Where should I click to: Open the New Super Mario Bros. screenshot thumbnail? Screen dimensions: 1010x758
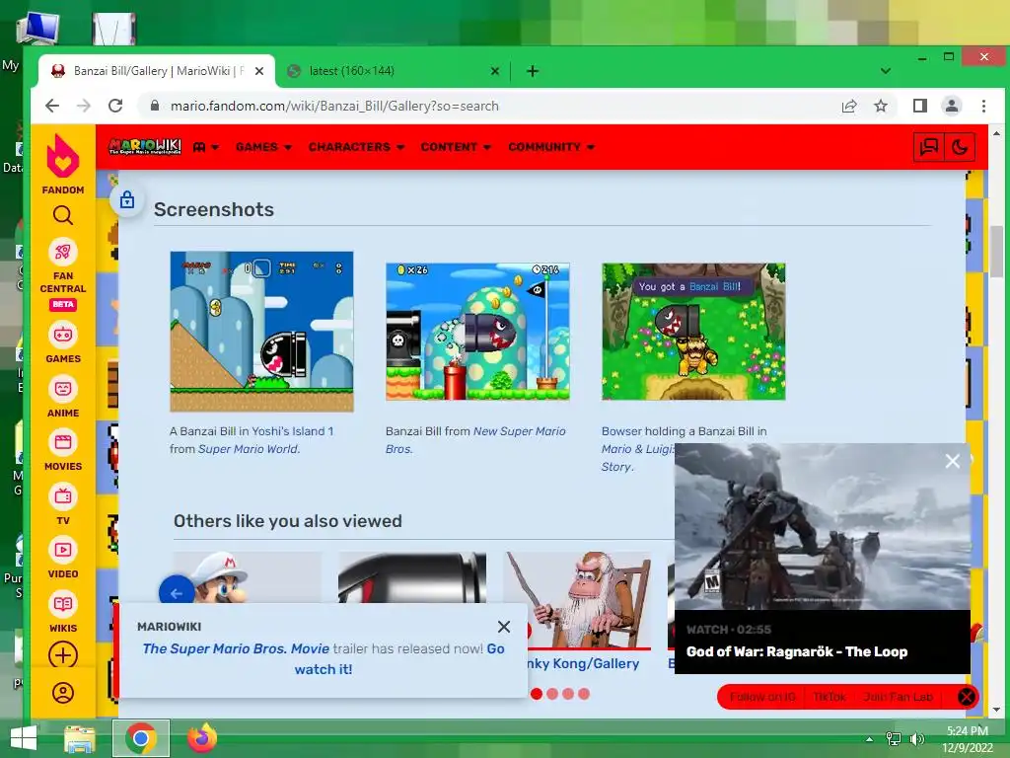coord(477,332)
